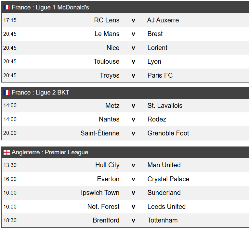Click the 18:30 kickoff time for Brentford
The height and width of the screenshot is (229, 249).
tap(10, 220)
